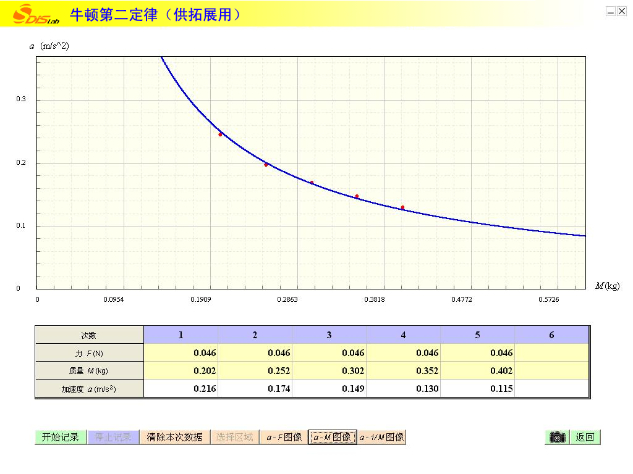Minimize the application window
Screen dimensions: 633x474
(x=611, y=11)
